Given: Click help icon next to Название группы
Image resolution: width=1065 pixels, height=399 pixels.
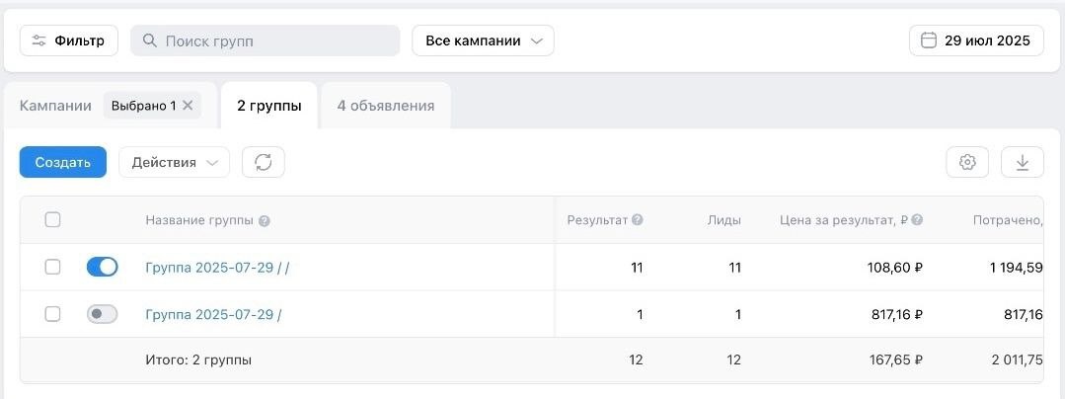Looking at the screenshot, I should click(265, 220).
